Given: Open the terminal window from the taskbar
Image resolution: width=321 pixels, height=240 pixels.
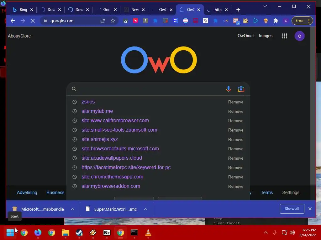Looking at the screenshot, I should point(134,232).
